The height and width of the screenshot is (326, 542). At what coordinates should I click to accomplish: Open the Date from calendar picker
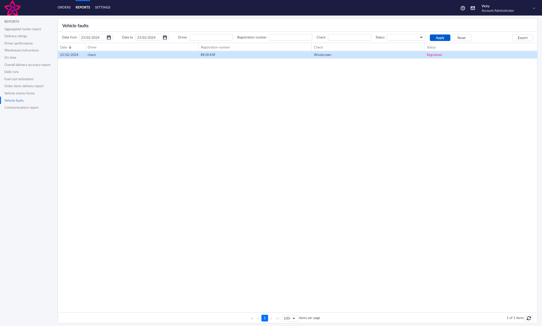(109, 37)
